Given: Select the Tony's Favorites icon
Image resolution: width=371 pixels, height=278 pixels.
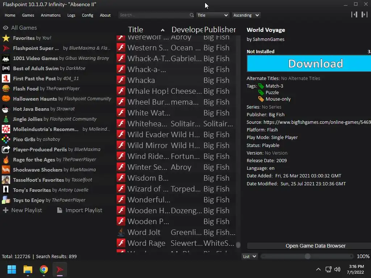Looking at the screenshot, I should (x=6, y=190).
